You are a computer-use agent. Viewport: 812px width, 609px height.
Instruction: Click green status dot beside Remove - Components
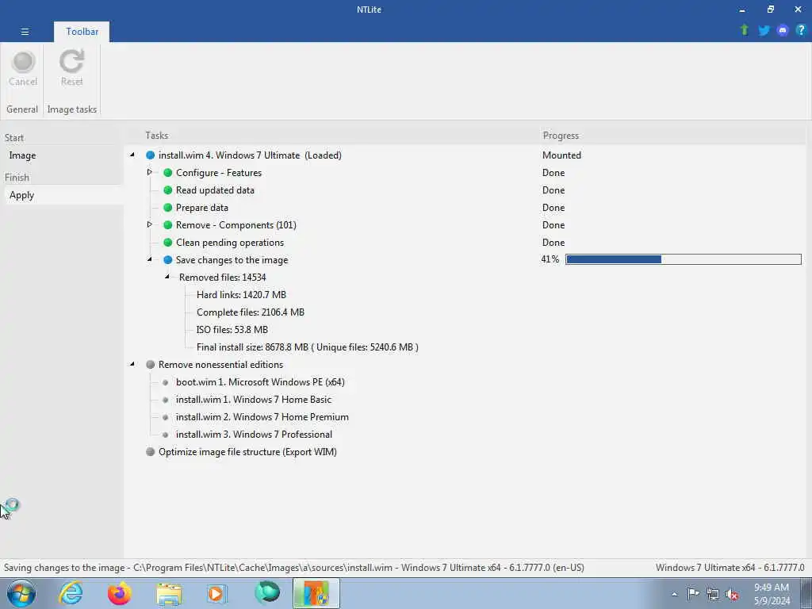(168, 225)
